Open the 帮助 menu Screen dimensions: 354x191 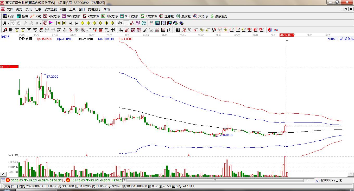(x=107, y=9)
